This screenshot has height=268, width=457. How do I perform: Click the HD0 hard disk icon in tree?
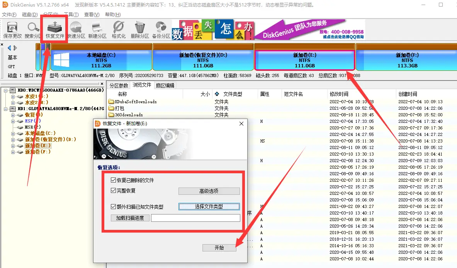click(13, 90)
